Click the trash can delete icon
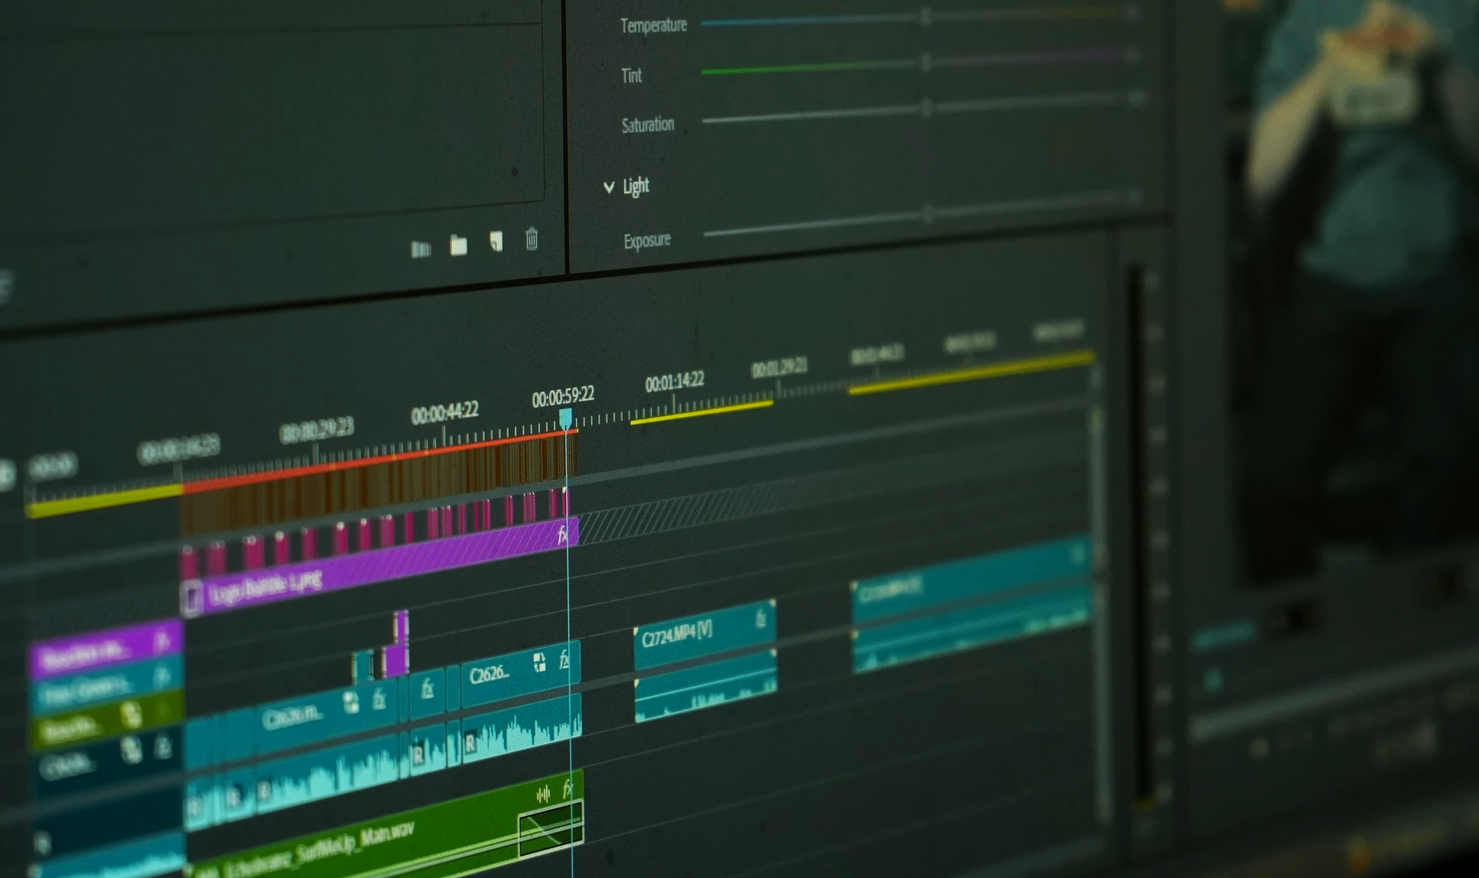1479x878 pixels. point(531,239)
